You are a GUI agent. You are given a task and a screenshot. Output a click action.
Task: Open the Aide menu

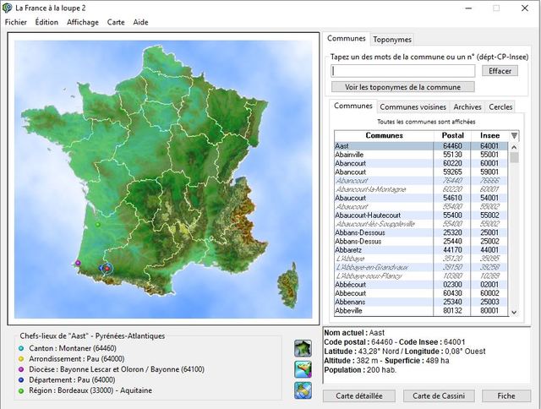[141, 22]
